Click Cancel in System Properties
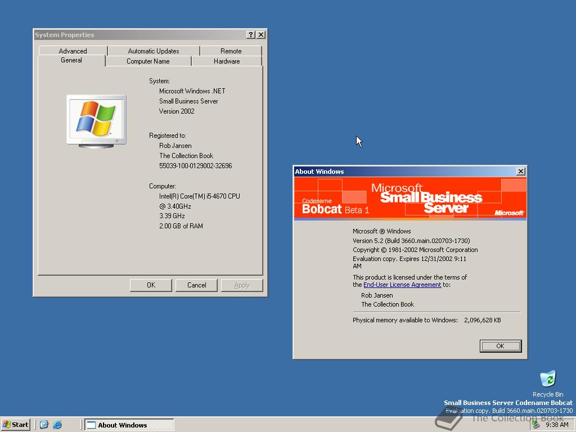This screenshot has width=576, height=432. [196, 285]
